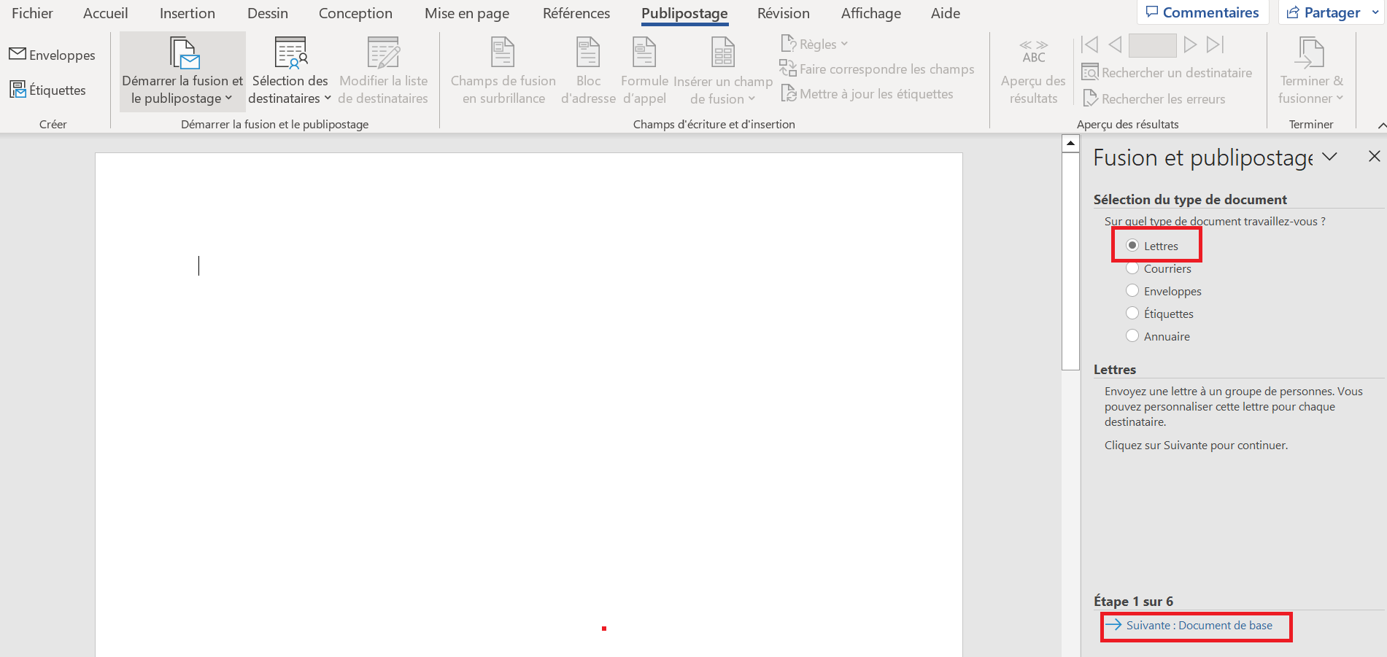Click the Terminer & fusionner icon
The image size is (1387, 657).
click(x=1310, y=53)
